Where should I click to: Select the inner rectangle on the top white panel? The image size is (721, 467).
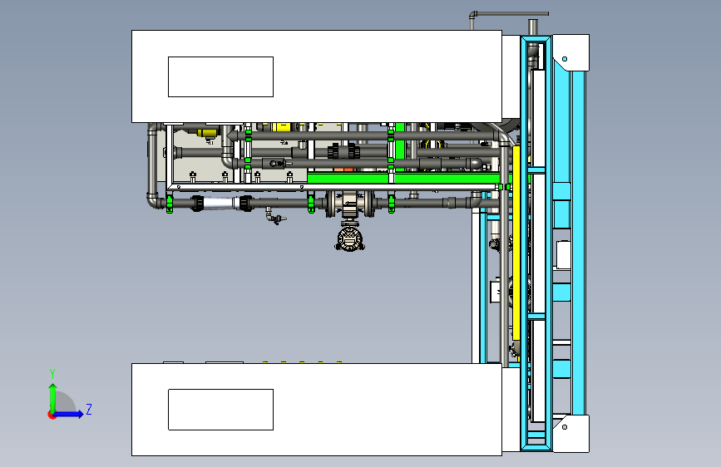pos(220,76)
